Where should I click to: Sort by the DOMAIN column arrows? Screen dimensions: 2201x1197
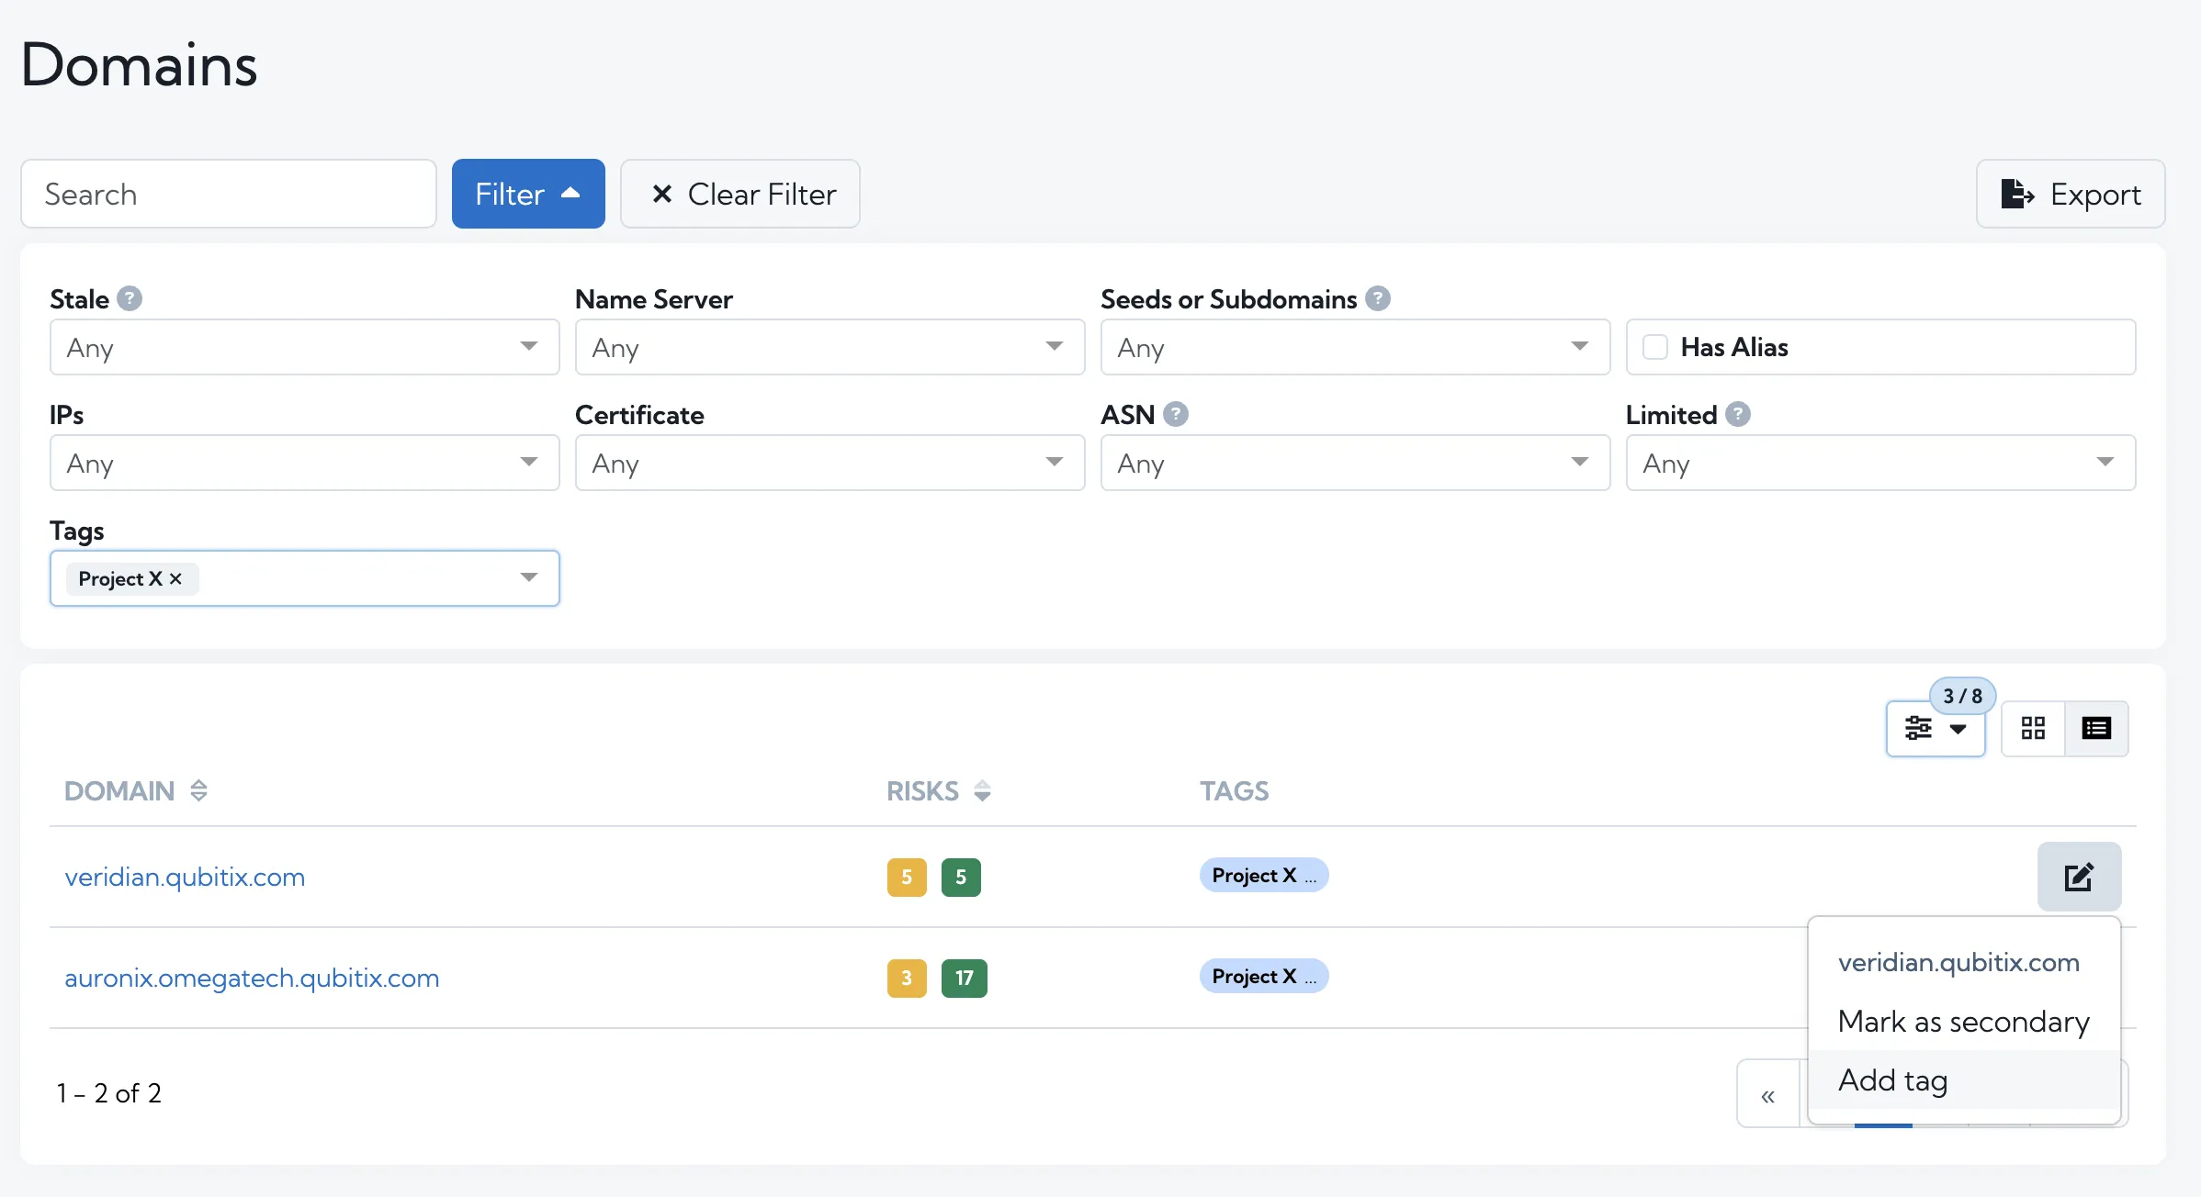coord(198,790)
